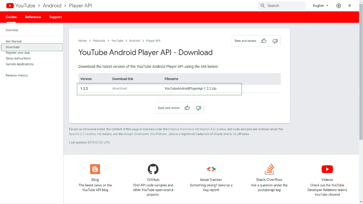Viewport: 363px width, 204px height.
Task: Click the bottom thumbs-down rating icon
Action: coord(198,108)
